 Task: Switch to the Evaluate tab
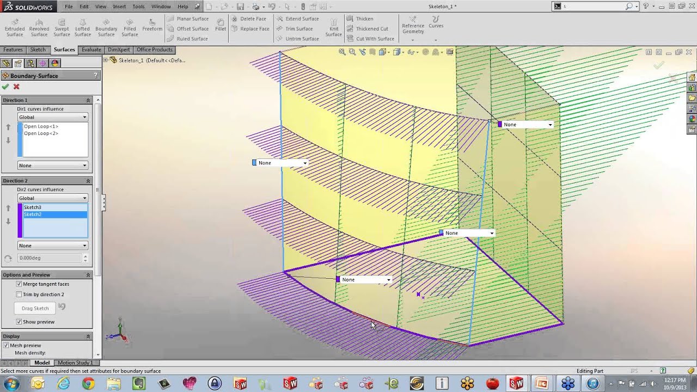click(91, 50)
